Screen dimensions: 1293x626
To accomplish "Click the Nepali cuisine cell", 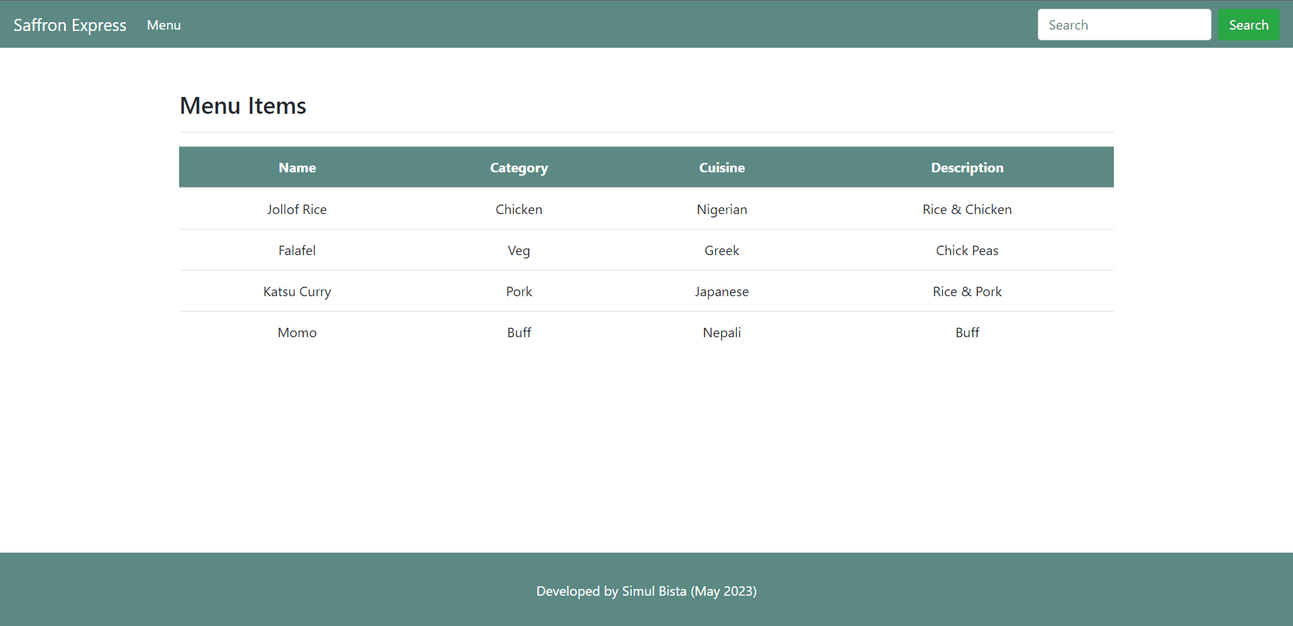I will (721, 333).
